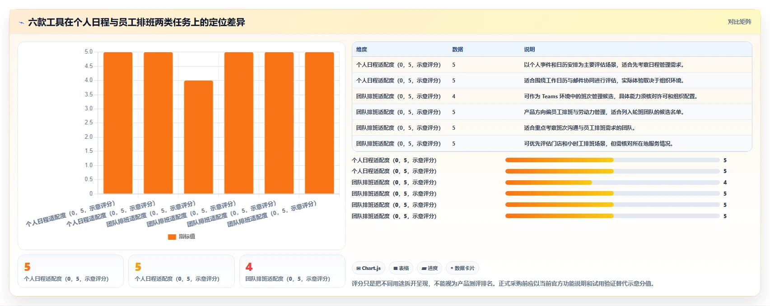Screen dimensions: 770x306
Task: Click the 数据 column header
Action: pos(457,50)
